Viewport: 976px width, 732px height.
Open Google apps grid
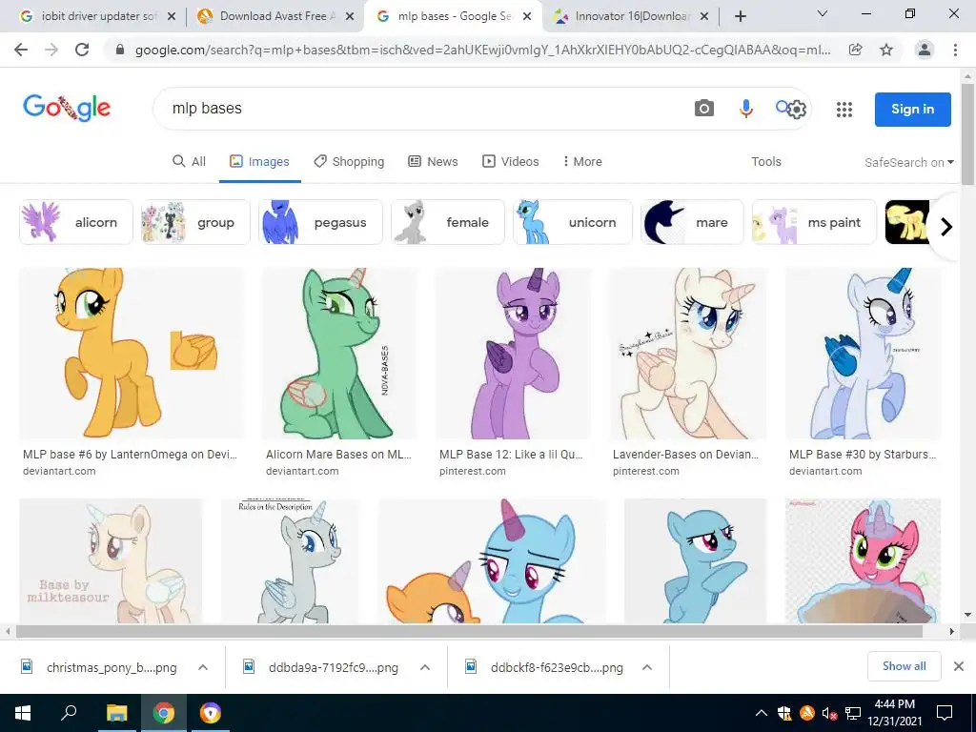844,110
